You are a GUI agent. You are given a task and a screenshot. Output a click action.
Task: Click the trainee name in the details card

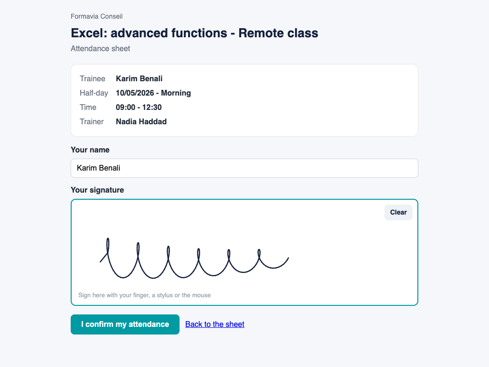tap(139, 79)
